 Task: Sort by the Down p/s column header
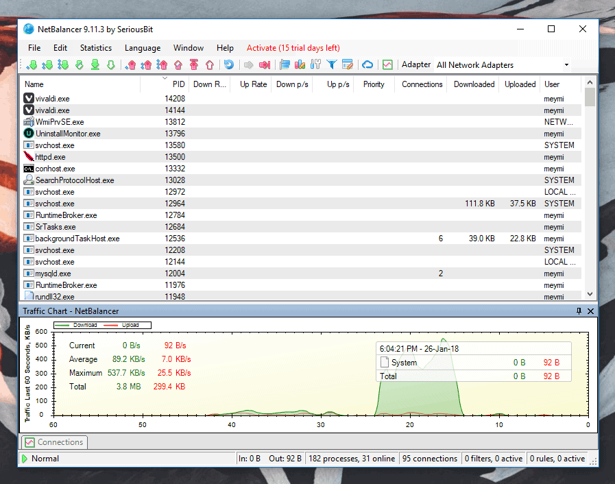click(292, 84)
